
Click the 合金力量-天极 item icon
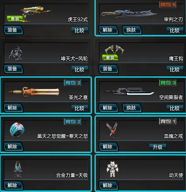click(18, 170)
